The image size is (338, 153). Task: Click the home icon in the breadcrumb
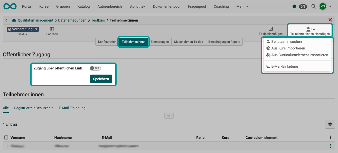point(14,20)
